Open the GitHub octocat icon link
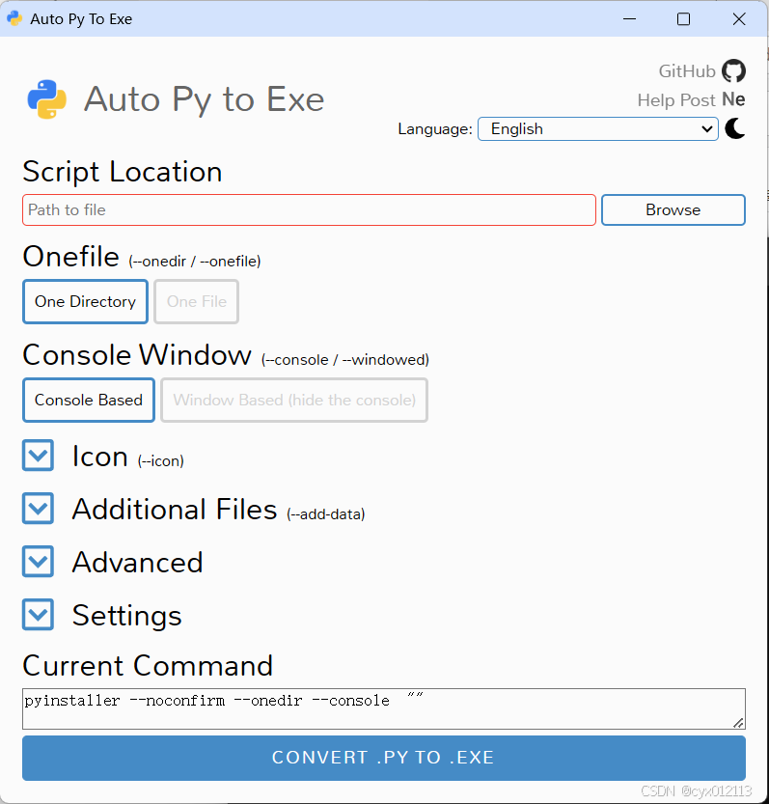 [733, 70]
